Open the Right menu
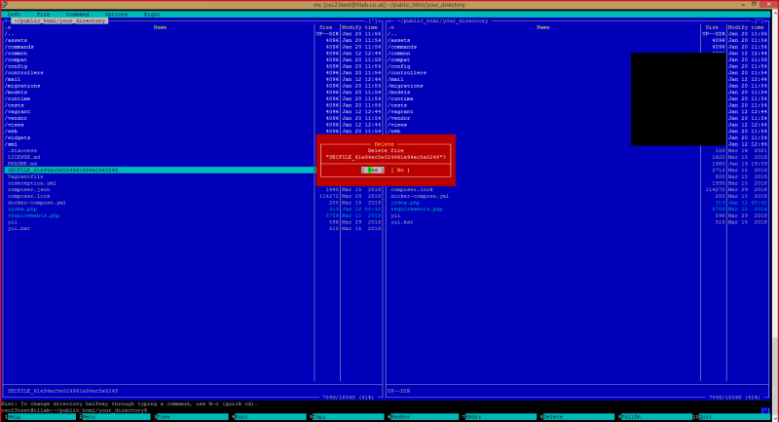779x422 pixels. click(x=152, y=14)
